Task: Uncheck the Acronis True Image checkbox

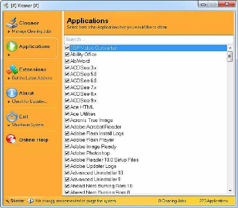Action: click(x=67, y=120)
